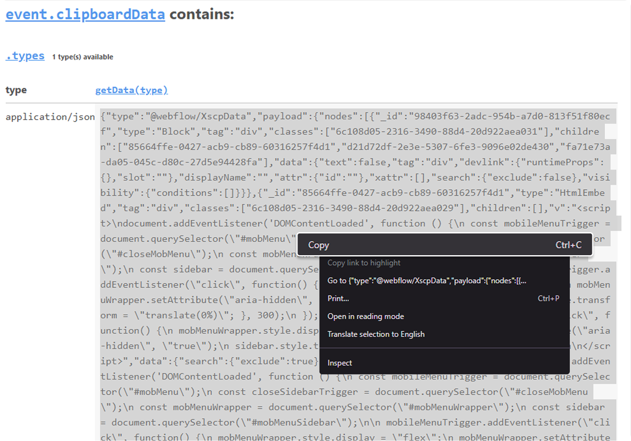Viewport: 631px width, 441px height.
Task: Click Inspect in the context menu
Action: coord(444,363)
